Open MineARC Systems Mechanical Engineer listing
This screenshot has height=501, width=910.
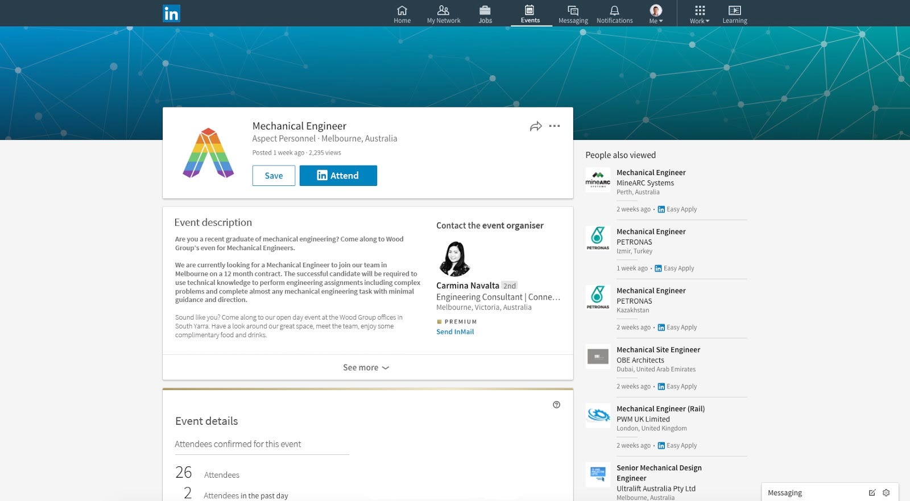coord(651,172)
